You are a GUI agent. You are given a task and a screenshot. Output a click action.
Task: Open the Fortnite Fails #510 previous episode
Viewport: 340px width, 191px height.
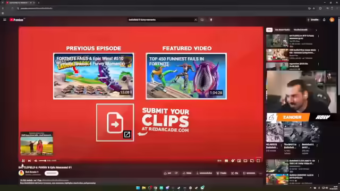coord(93,76)
